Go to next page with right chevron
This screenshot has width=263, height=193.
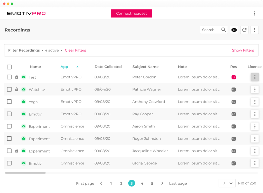162,183
